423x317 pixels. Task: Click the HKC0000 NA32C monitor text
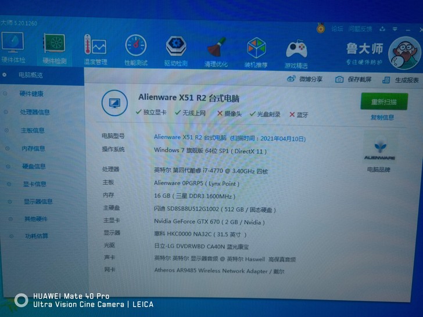pyautogui.click(x=200, y=234)
